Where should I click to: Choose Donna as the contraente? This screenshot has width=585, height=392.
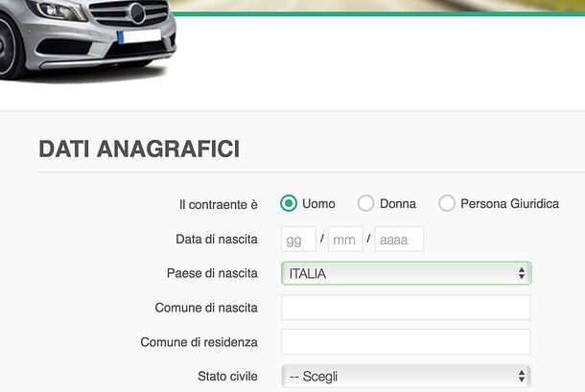365,203
